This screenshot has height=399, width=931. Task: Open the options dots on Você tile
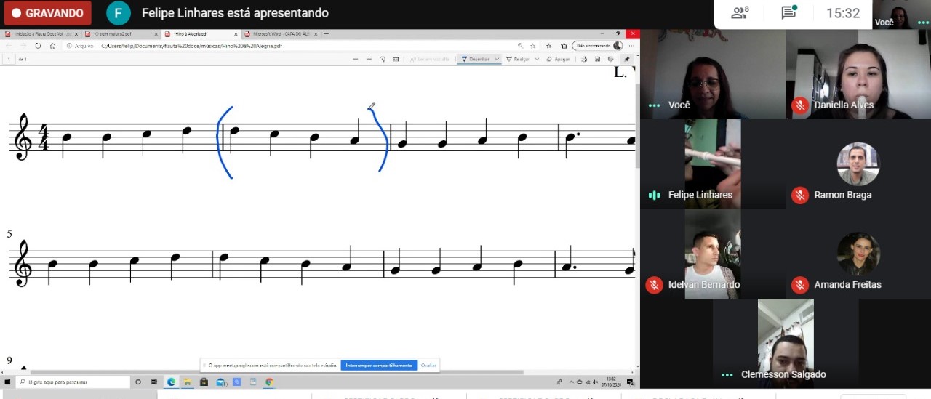[654, 105]
